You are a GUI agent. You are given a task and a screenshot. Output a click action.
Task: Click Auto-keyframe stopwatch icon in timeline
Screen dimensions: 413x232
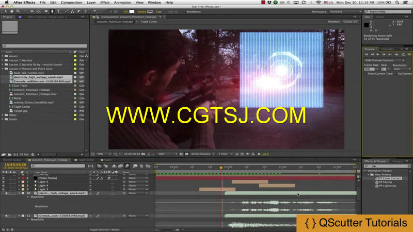click(x=141, y=166)
